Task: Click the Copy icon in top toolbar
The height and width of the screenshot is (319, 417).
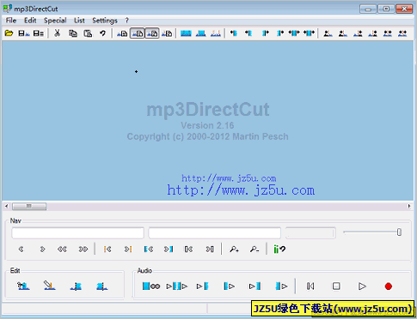Action: point(73,33)
